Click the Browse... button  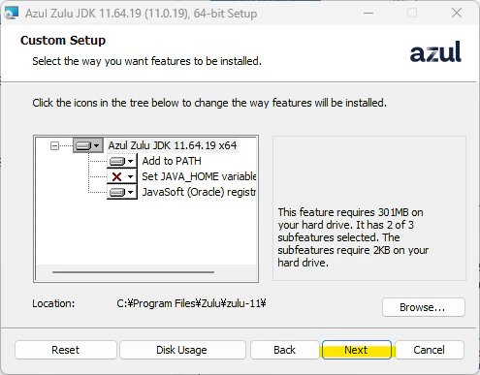424,307
